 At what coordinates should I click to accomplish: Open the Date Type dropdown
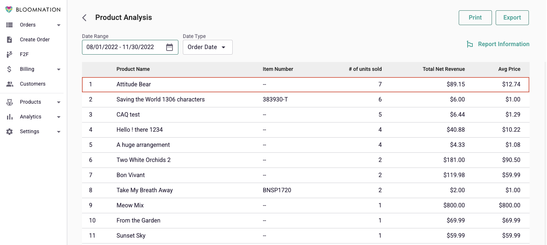[208, 47]
